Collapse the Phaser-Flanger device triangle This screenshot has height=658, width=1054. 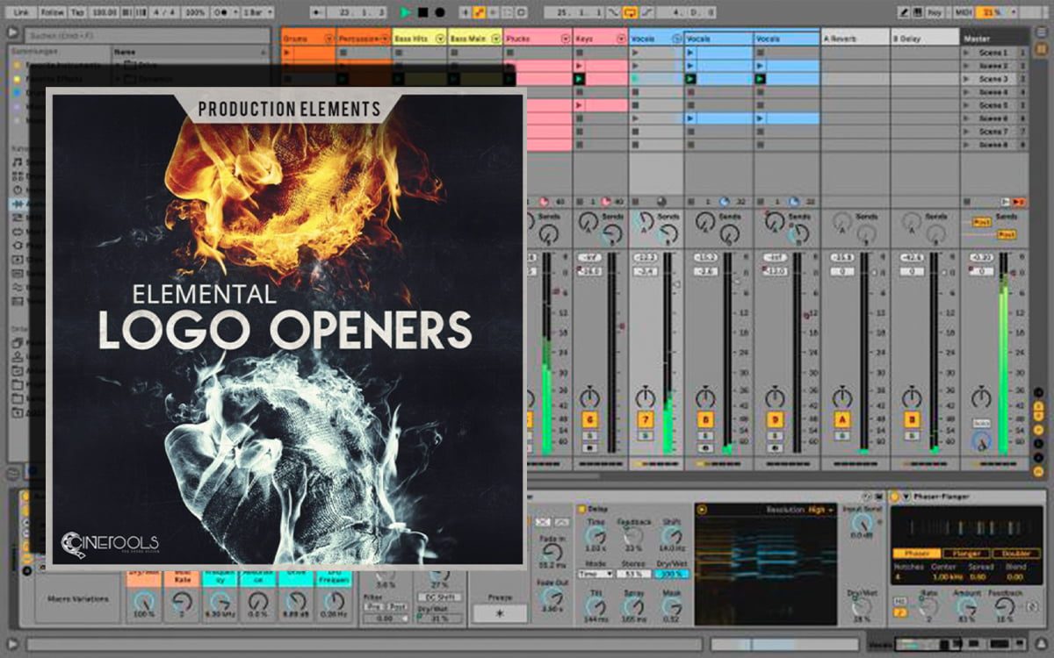pyautogui.click(x=906, y=497)
